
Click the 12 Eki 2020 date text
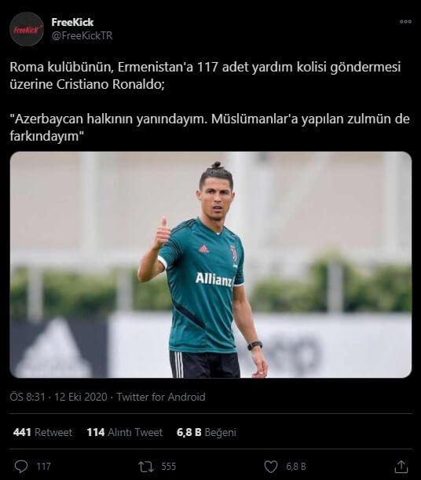pyautogui.click(x=81, y=397)
